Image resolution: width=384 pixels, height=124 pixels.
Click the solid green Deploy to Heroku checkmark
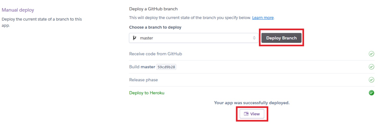[371, 93]
